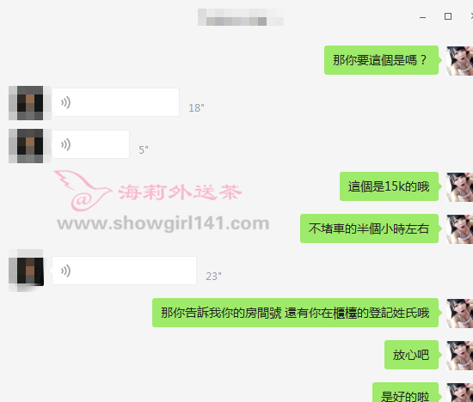
Task: Select the long message asking for the room number
Action: pyautogui.click(x=295, y=313)
